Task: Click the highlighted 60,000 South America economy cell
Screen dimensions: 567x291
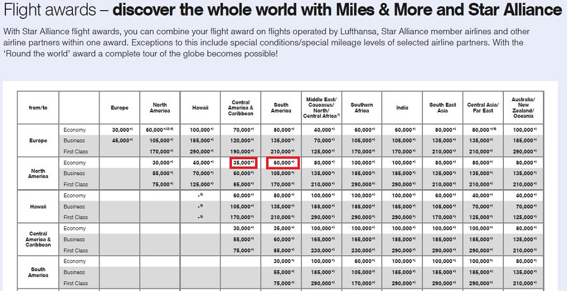Action: tap(283, 163)
